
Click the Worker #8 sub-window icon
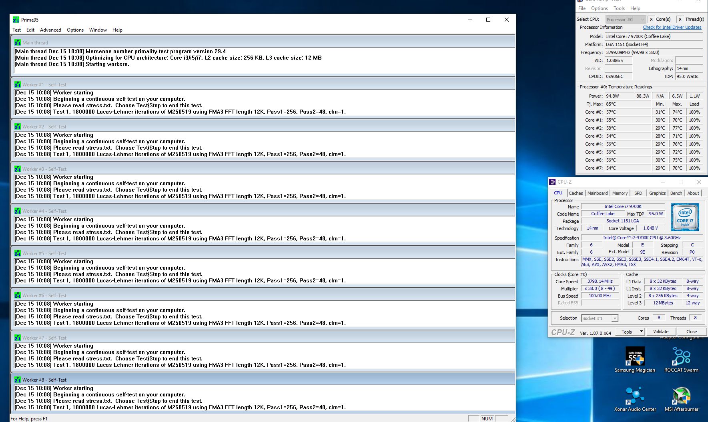[x=18, y=380]
